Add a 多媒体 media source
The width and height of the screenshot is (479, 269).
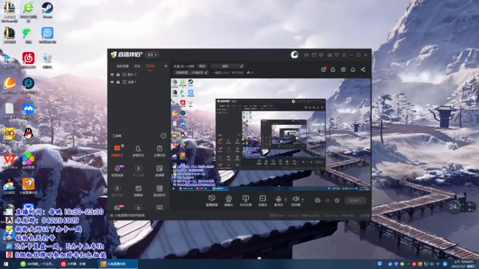pos(263,201)
